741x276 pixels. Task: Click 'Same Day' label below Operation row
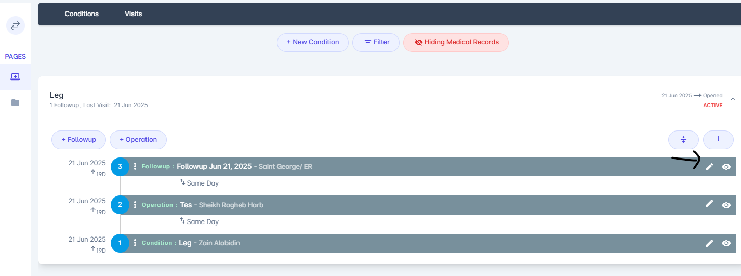pos(203,222)
